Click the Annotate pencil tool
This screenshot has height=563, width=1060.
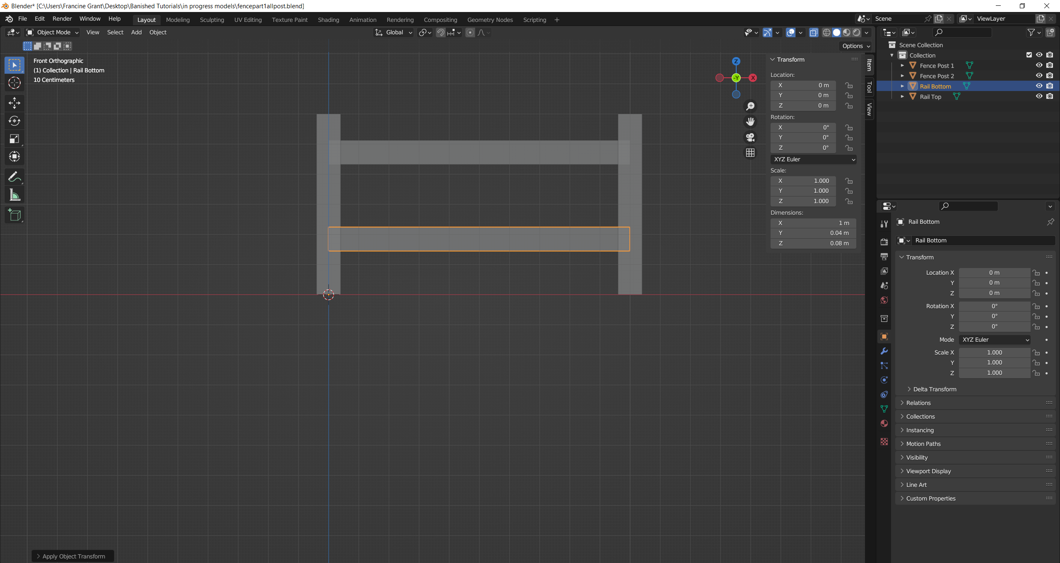14,177
